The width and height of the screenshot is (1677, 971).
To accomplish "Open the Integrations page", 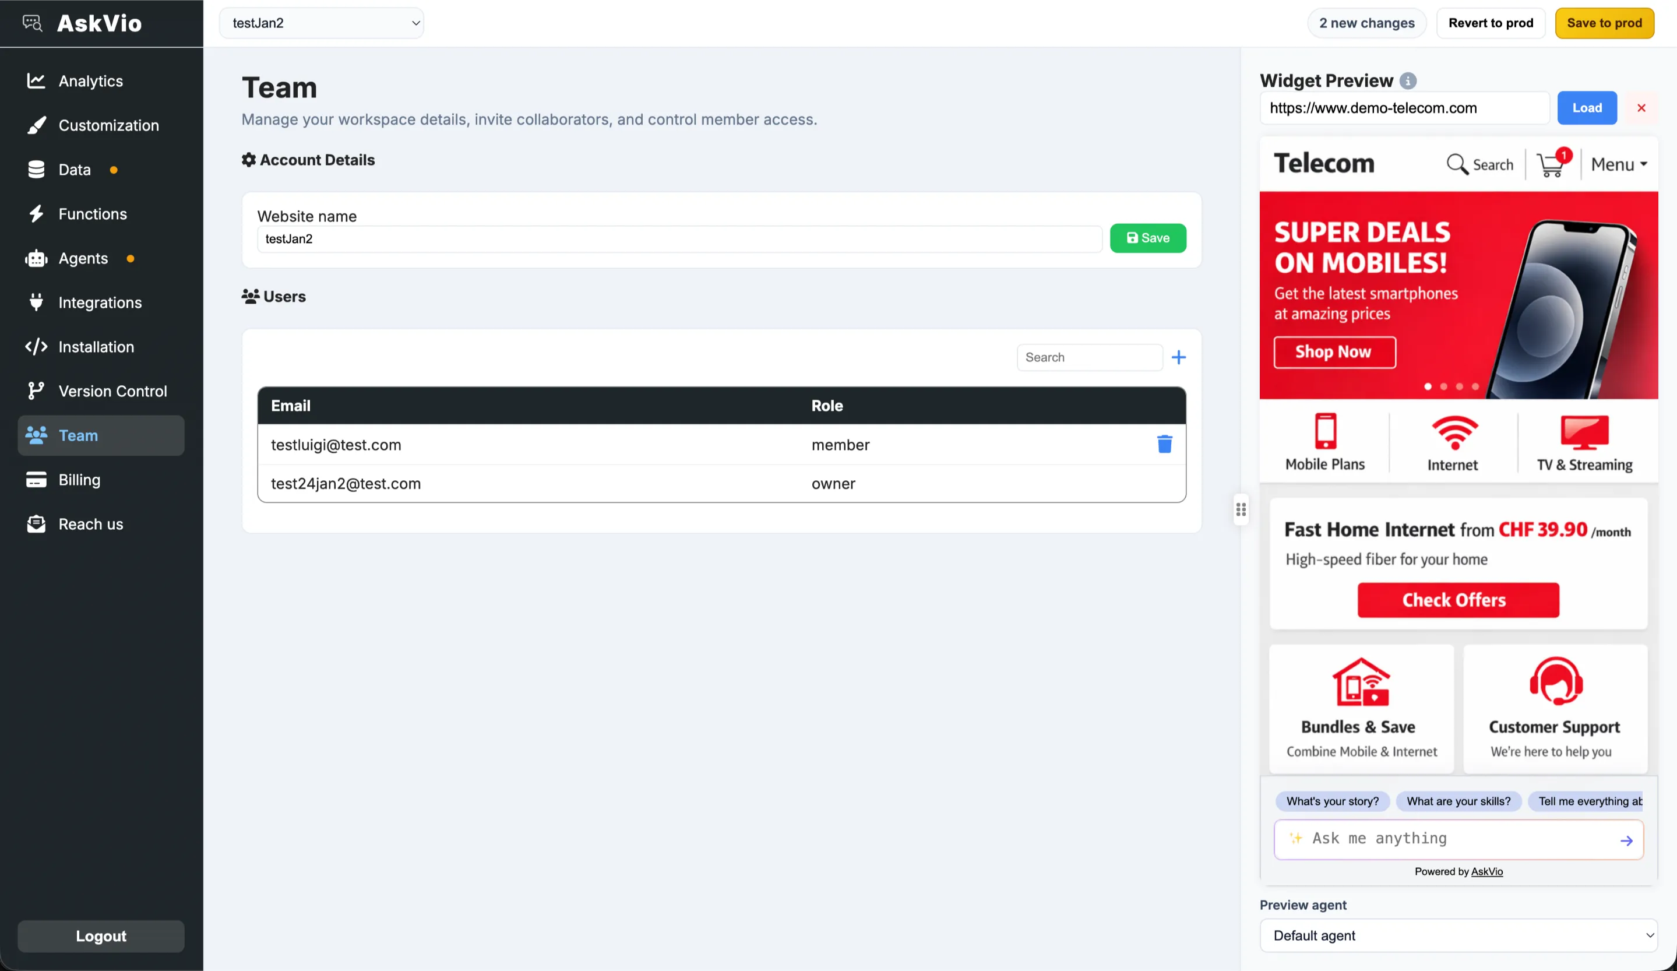I will click(x=101, y=302).
